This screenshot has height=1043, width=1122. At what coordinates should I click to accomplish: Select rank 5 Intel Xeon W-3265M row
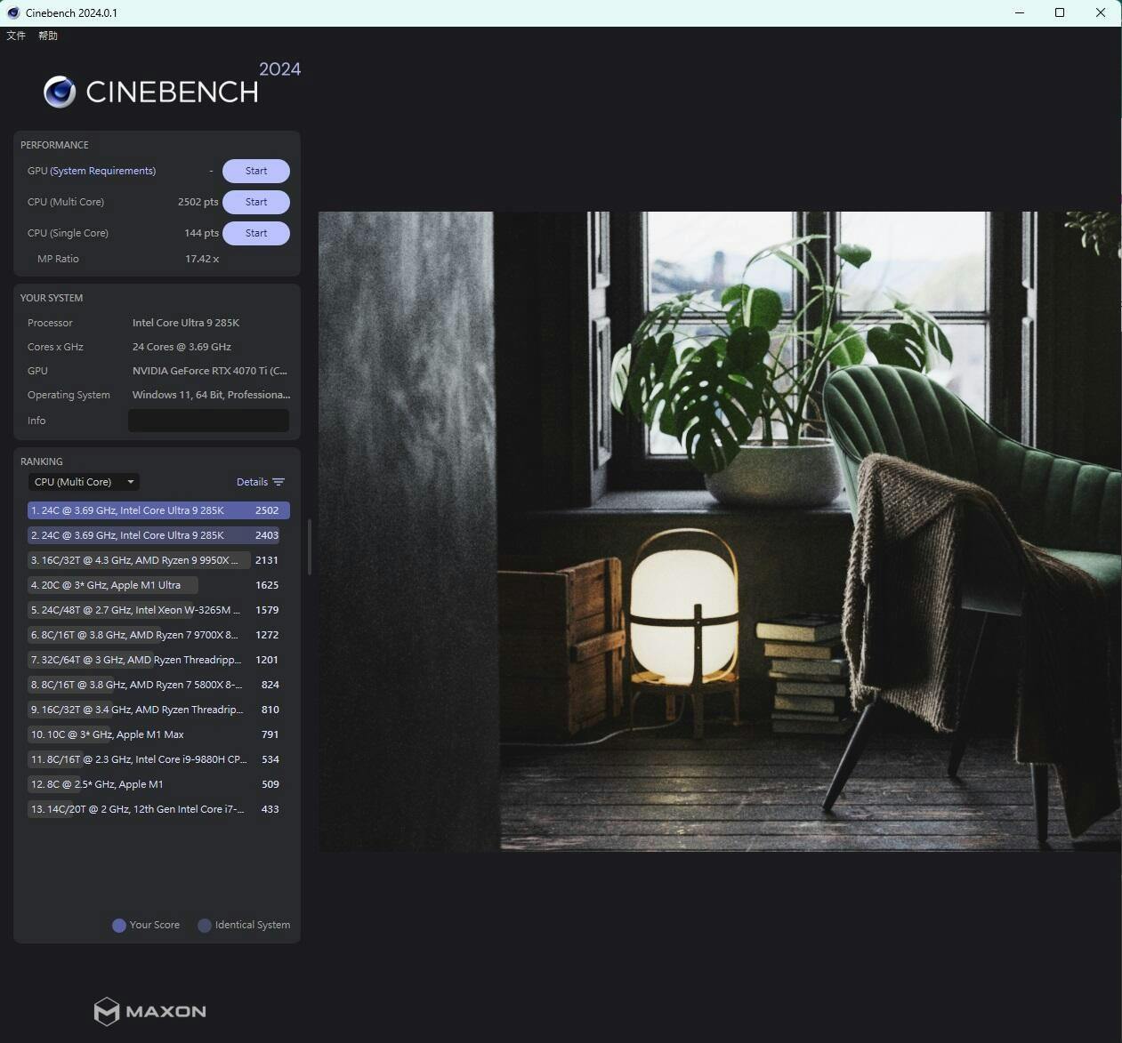[158, 610]
